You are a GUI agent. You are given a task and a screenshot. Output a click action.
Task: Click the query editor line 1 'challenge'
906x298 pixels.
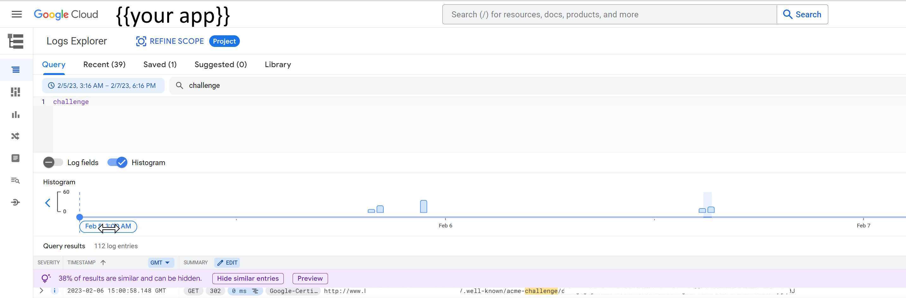point(71,102)
